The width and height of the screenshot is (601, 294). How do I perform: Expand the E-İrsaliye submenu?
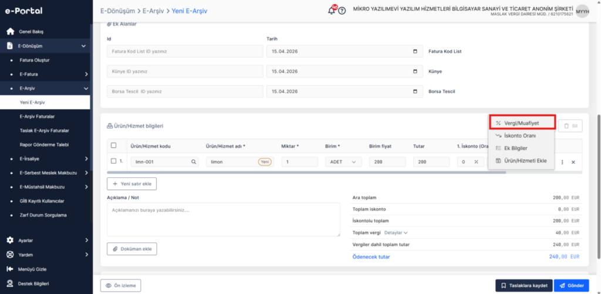coord(86,159)
